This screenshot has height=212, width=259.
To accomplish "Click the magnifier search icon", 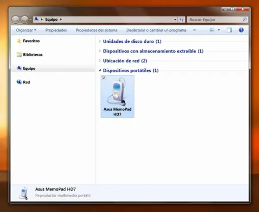I will (245, 19).
